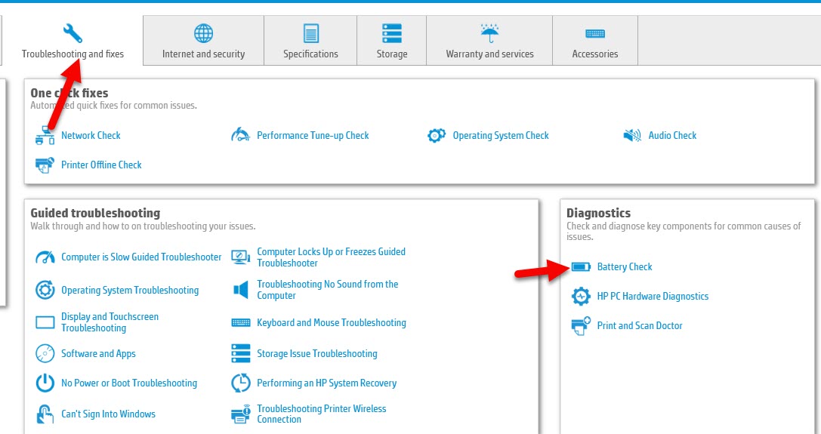Click the Battery Check battery icon
Image resolution: width=821 pixels, height=434 pixels.
[581, 267]
